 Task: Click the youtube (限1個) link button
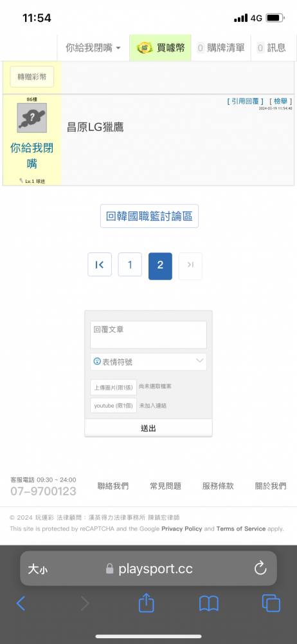coord(114,405)
